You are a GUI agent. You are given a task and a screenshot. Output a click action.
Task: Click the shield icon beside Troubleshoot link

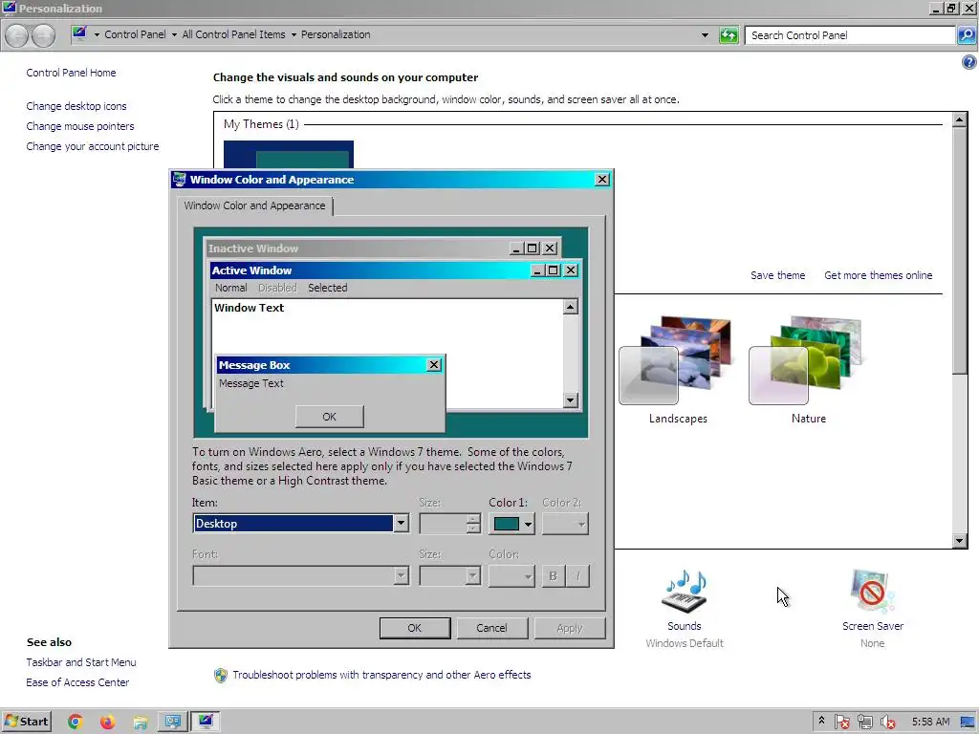pyautogui.click(x=221, y=676)
